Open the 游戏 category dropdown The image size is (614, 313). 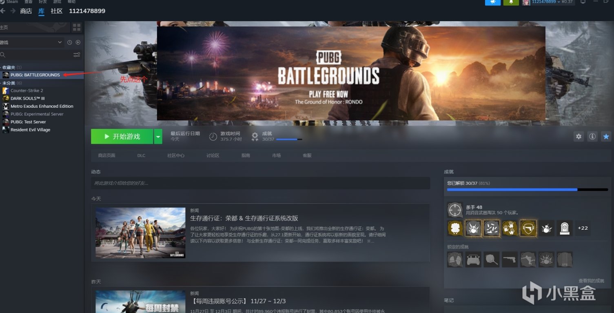click(x=32, y=42)
